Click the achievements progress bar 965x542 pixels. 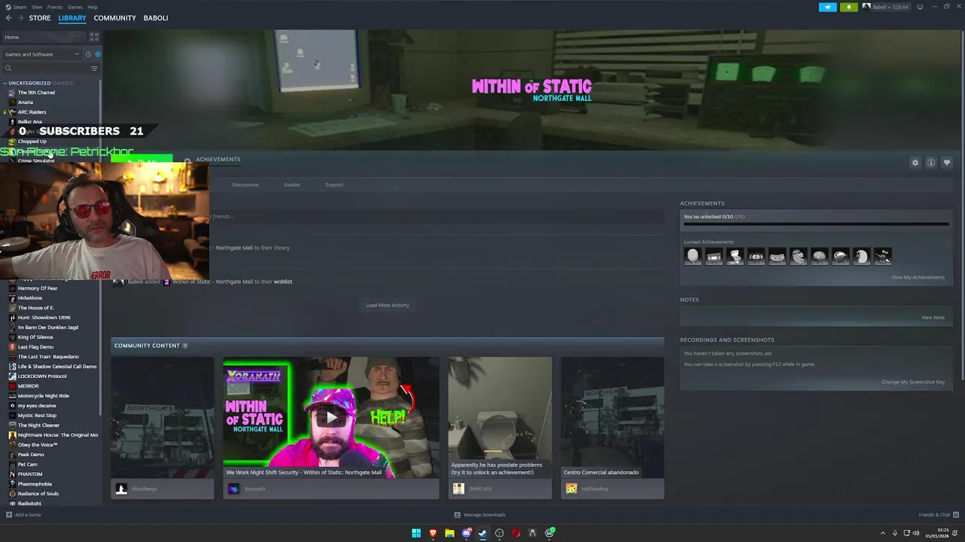pos(816,224)
